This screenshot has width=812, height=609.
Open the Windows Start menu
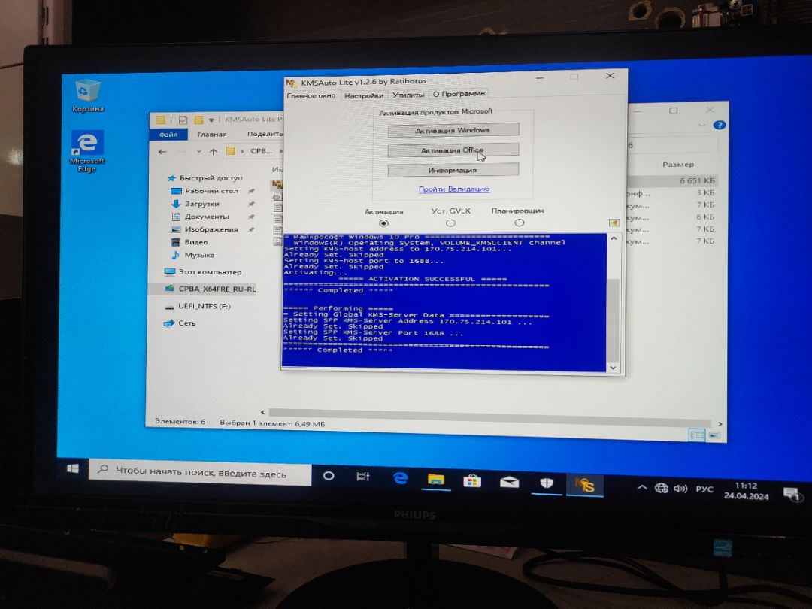[x=73, y=468]
